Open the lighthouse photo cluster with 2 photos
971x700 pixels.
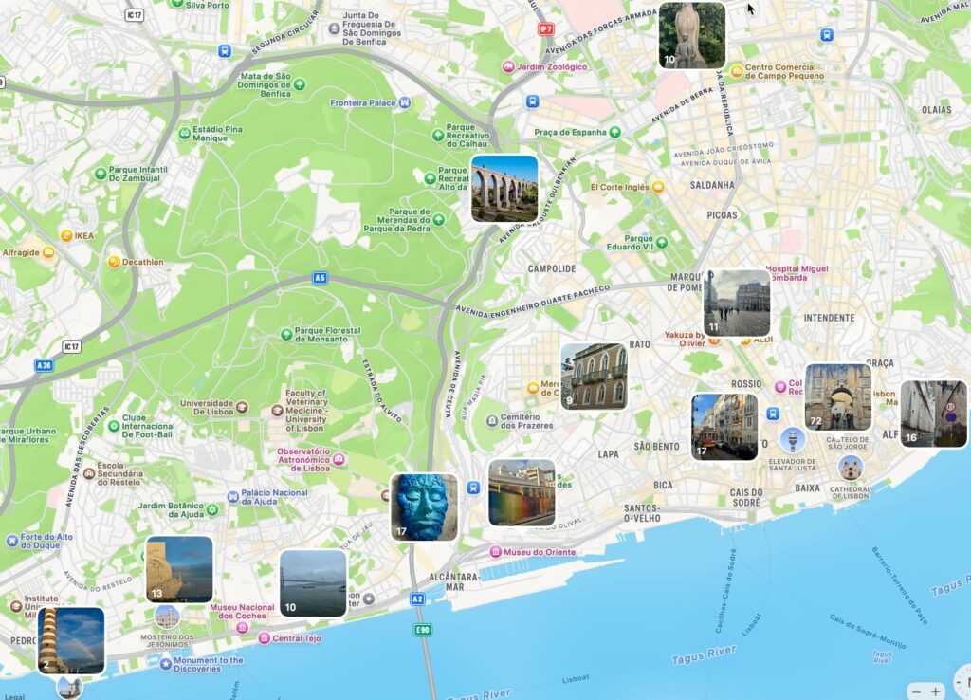(71, 640)
